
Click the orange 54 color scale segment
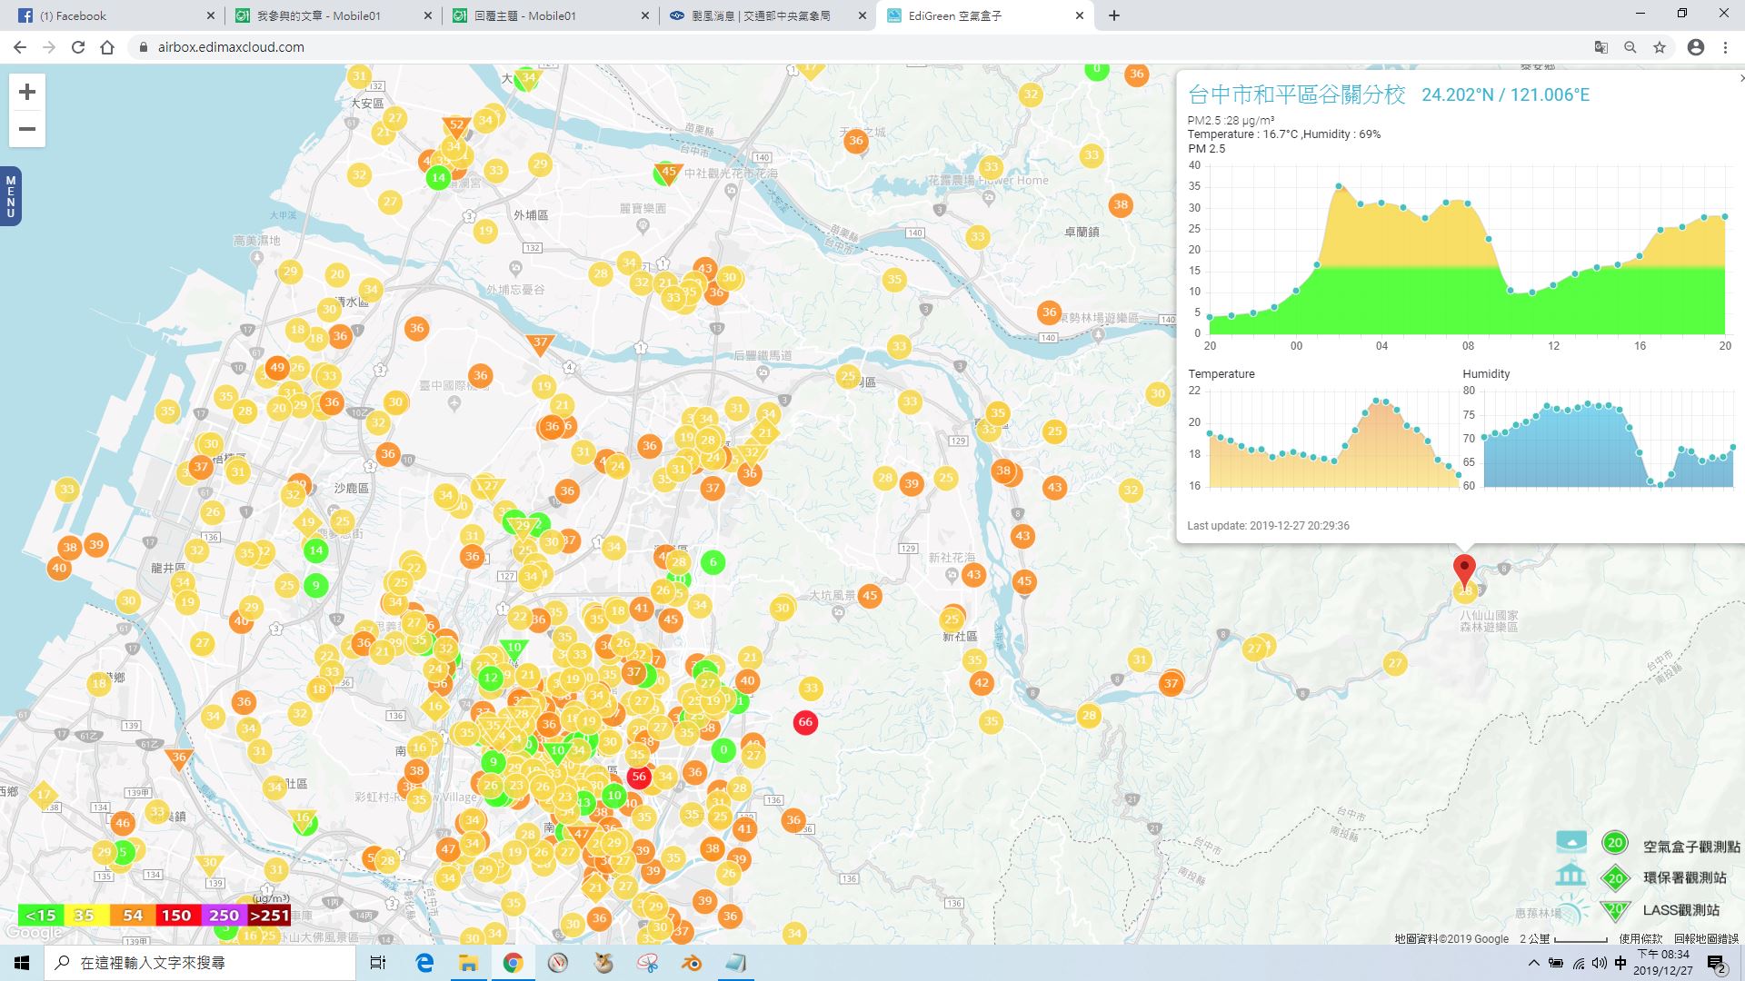(x=133, y=915)
